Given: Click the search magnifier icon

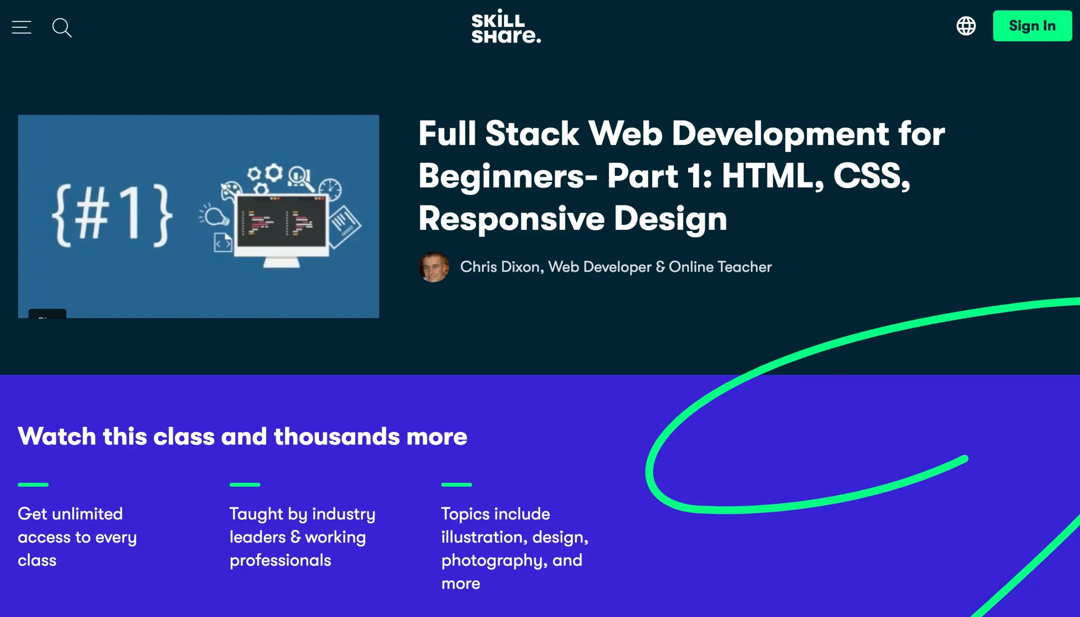Looking at the screenshot, I should (x=62, y=27).
